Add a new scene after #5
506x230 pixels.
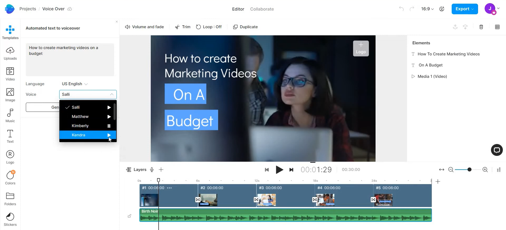438,181
